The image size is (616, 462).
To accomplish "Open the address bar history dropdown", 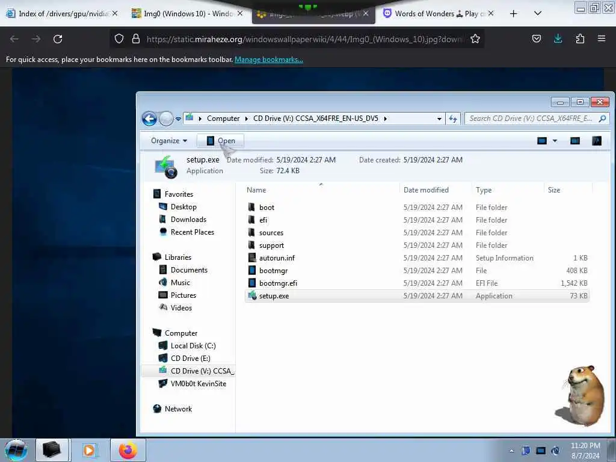I will point(439,119).
